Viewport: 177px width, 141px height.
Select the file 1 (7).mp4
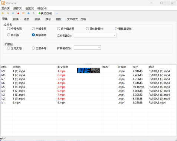19,91
